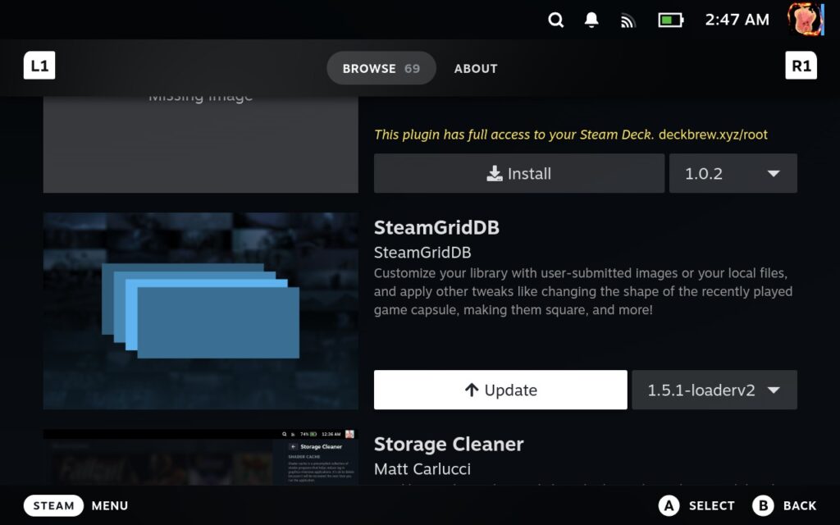The image size is (840, 525).
Task: Switch tabs using L1 bumper glyph
Action: (39, 66)
